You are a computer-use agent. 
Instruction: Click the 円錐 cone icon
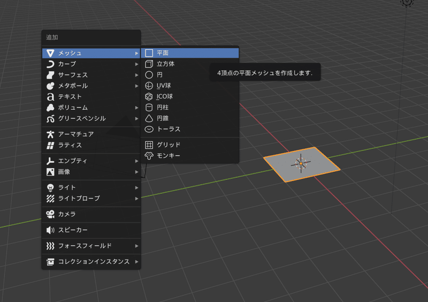point(149,118)
